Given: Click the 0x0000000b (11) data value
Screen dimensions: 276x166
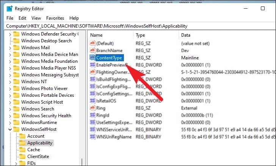Looking at the screenshot, I should [197, 115].
